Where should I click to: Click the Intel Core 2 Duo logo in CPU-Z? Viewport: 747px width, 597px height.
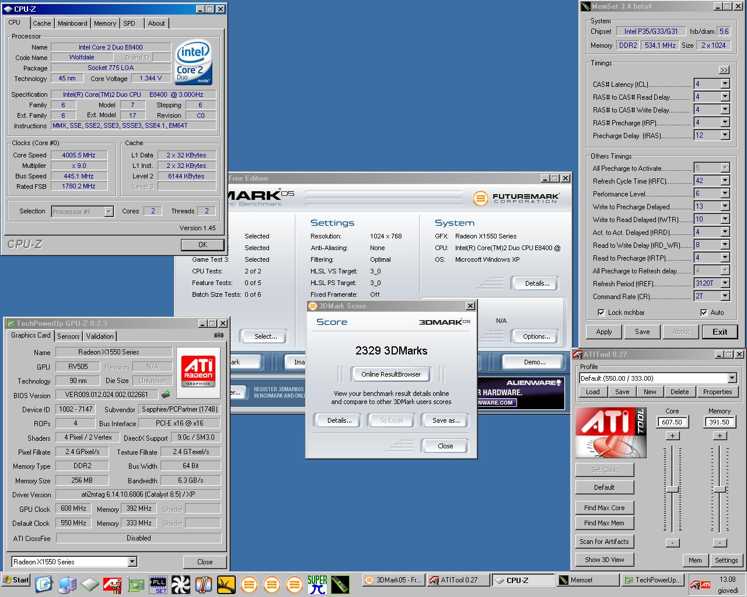click(193, 62)
